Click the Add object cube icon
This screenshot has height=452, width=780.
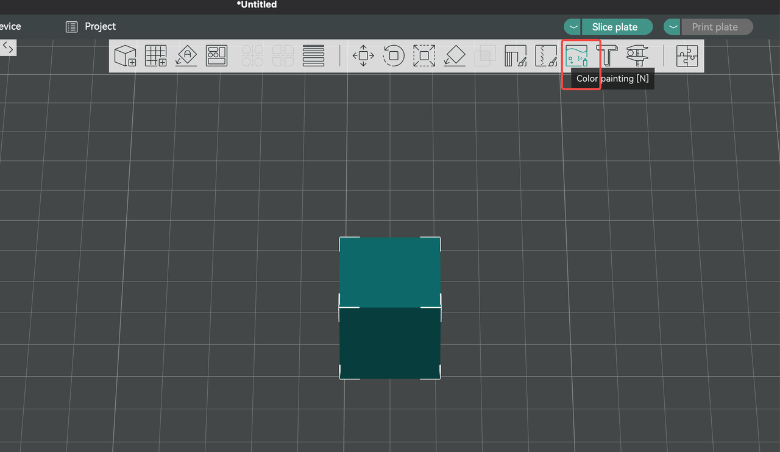click(125, 55)
